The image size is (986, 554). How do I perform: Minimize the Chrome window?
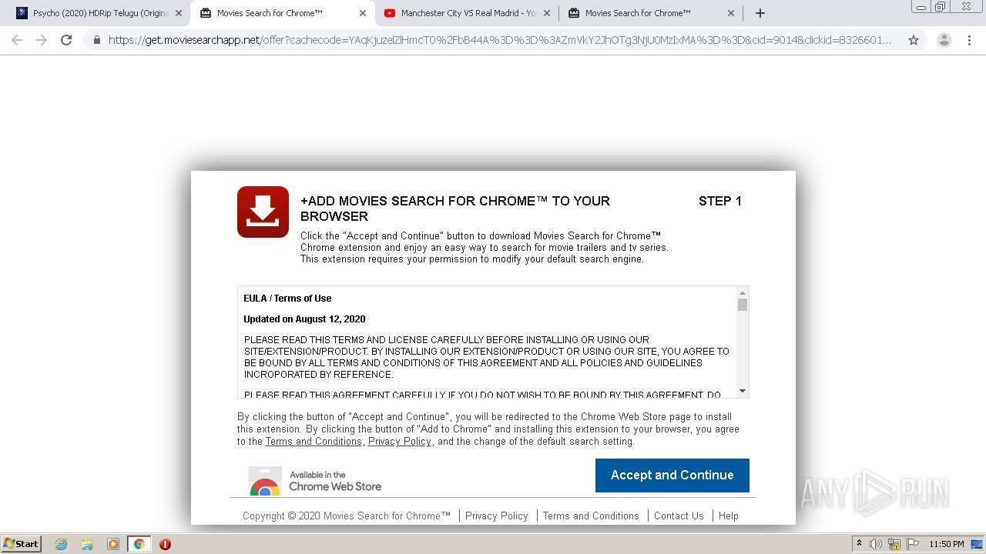coord(921,6)
